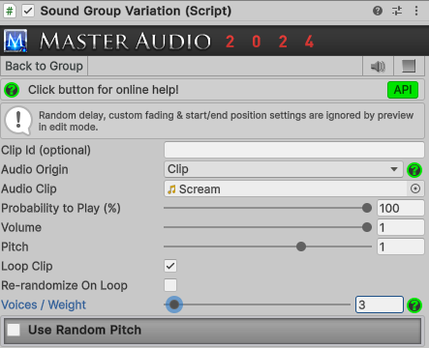This screenshot has height=348, width=429.
Task: Click the Volume value field
Action: tap(401, 227)
